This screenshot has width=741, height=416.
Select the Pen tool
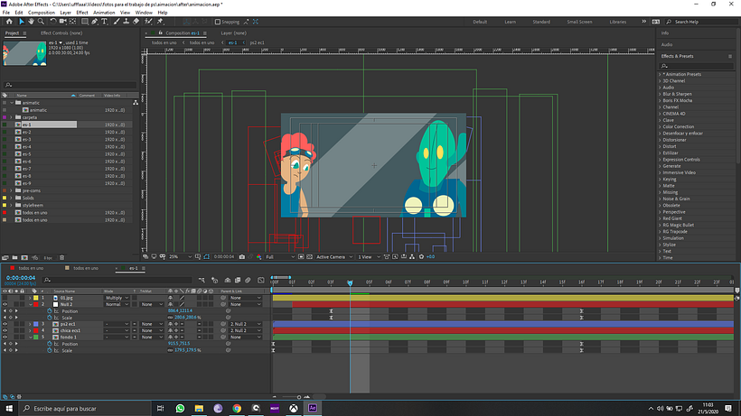pos(95,22)
